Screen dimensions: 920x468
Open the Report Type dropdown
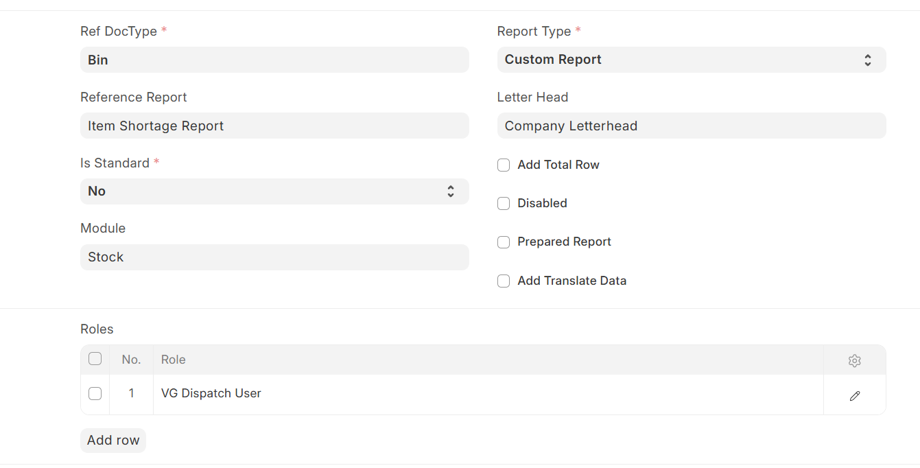[x=691, y=60]
